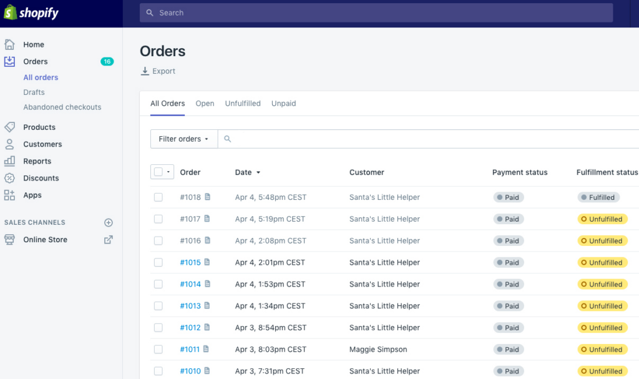Click the Paid badge on order #1016
This screenshot has width=639, height=379.
[x=508, y=241]
